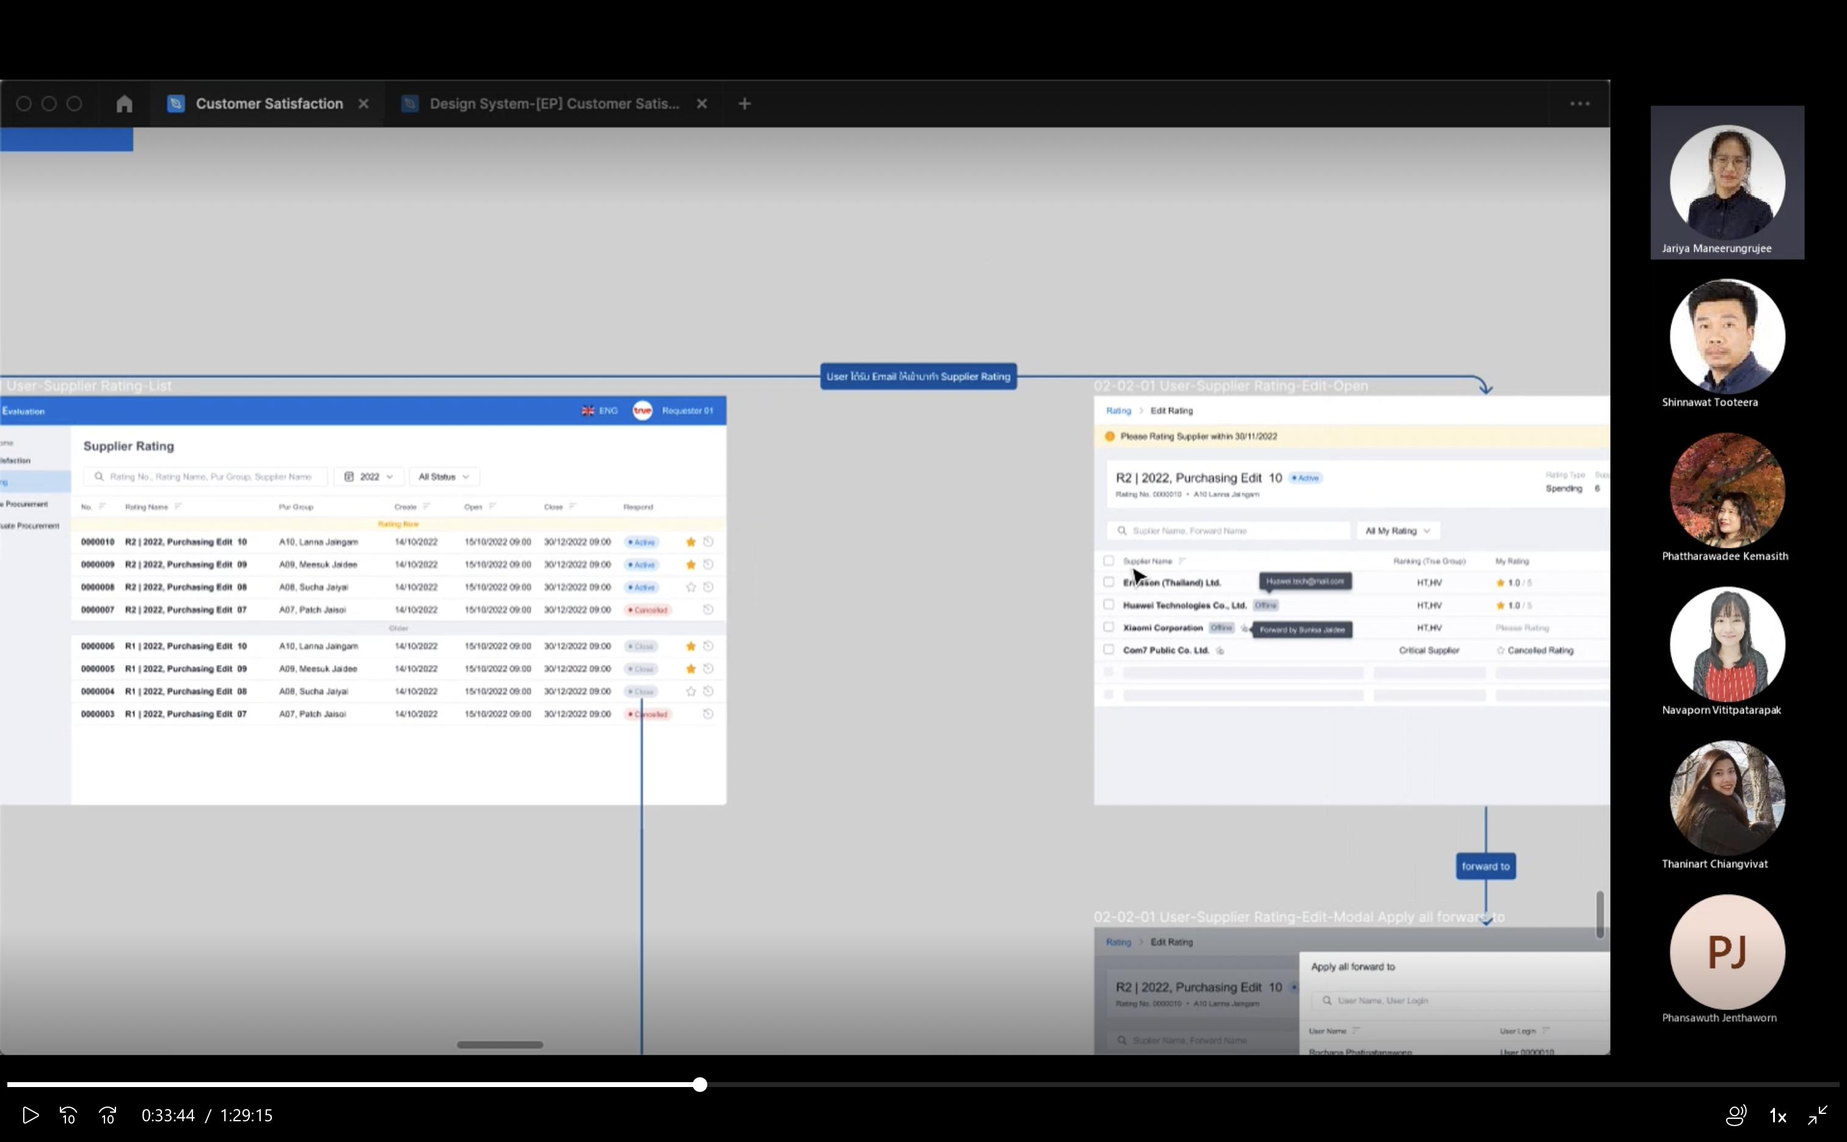Play the meeting recording video
This screenshot has height=1142, width=1847.
(x=30, y=1115)
